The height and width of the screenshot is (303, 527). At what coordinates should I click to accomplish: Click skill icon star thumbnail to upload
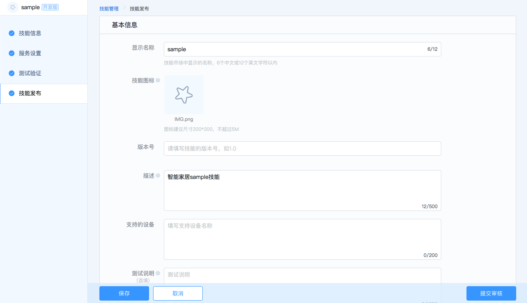[x=184, y=95]
